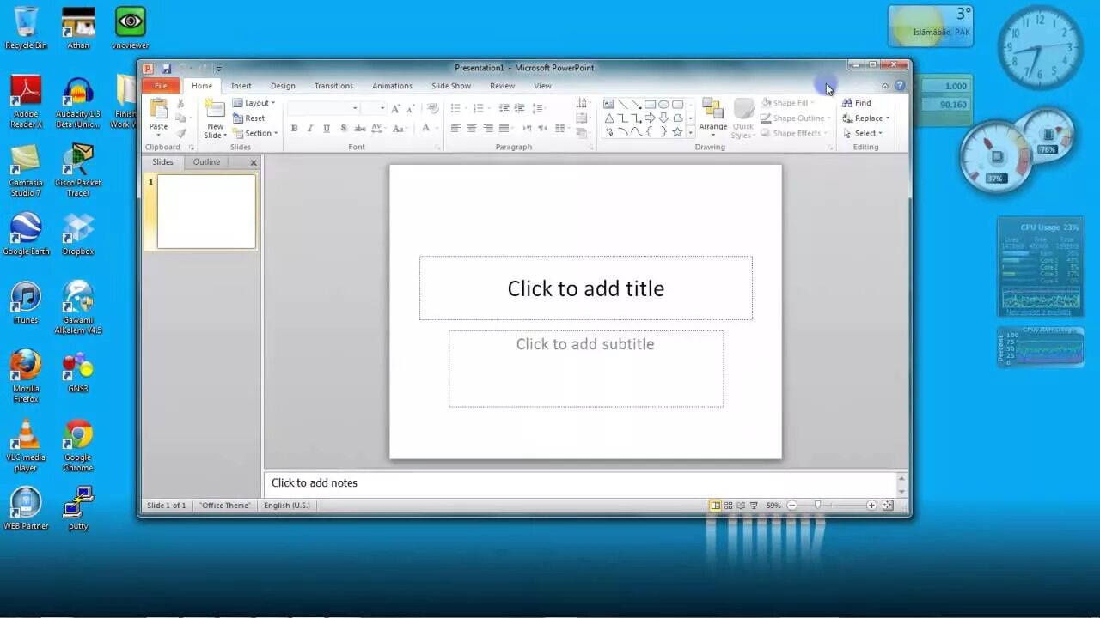Align text right in paragraph
Viewport: 1100px width, 618px height.
(488, 129)
